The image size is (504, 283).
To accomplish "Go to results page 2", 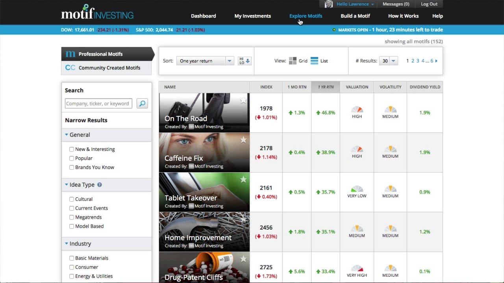I will click(x=413, y=61).
